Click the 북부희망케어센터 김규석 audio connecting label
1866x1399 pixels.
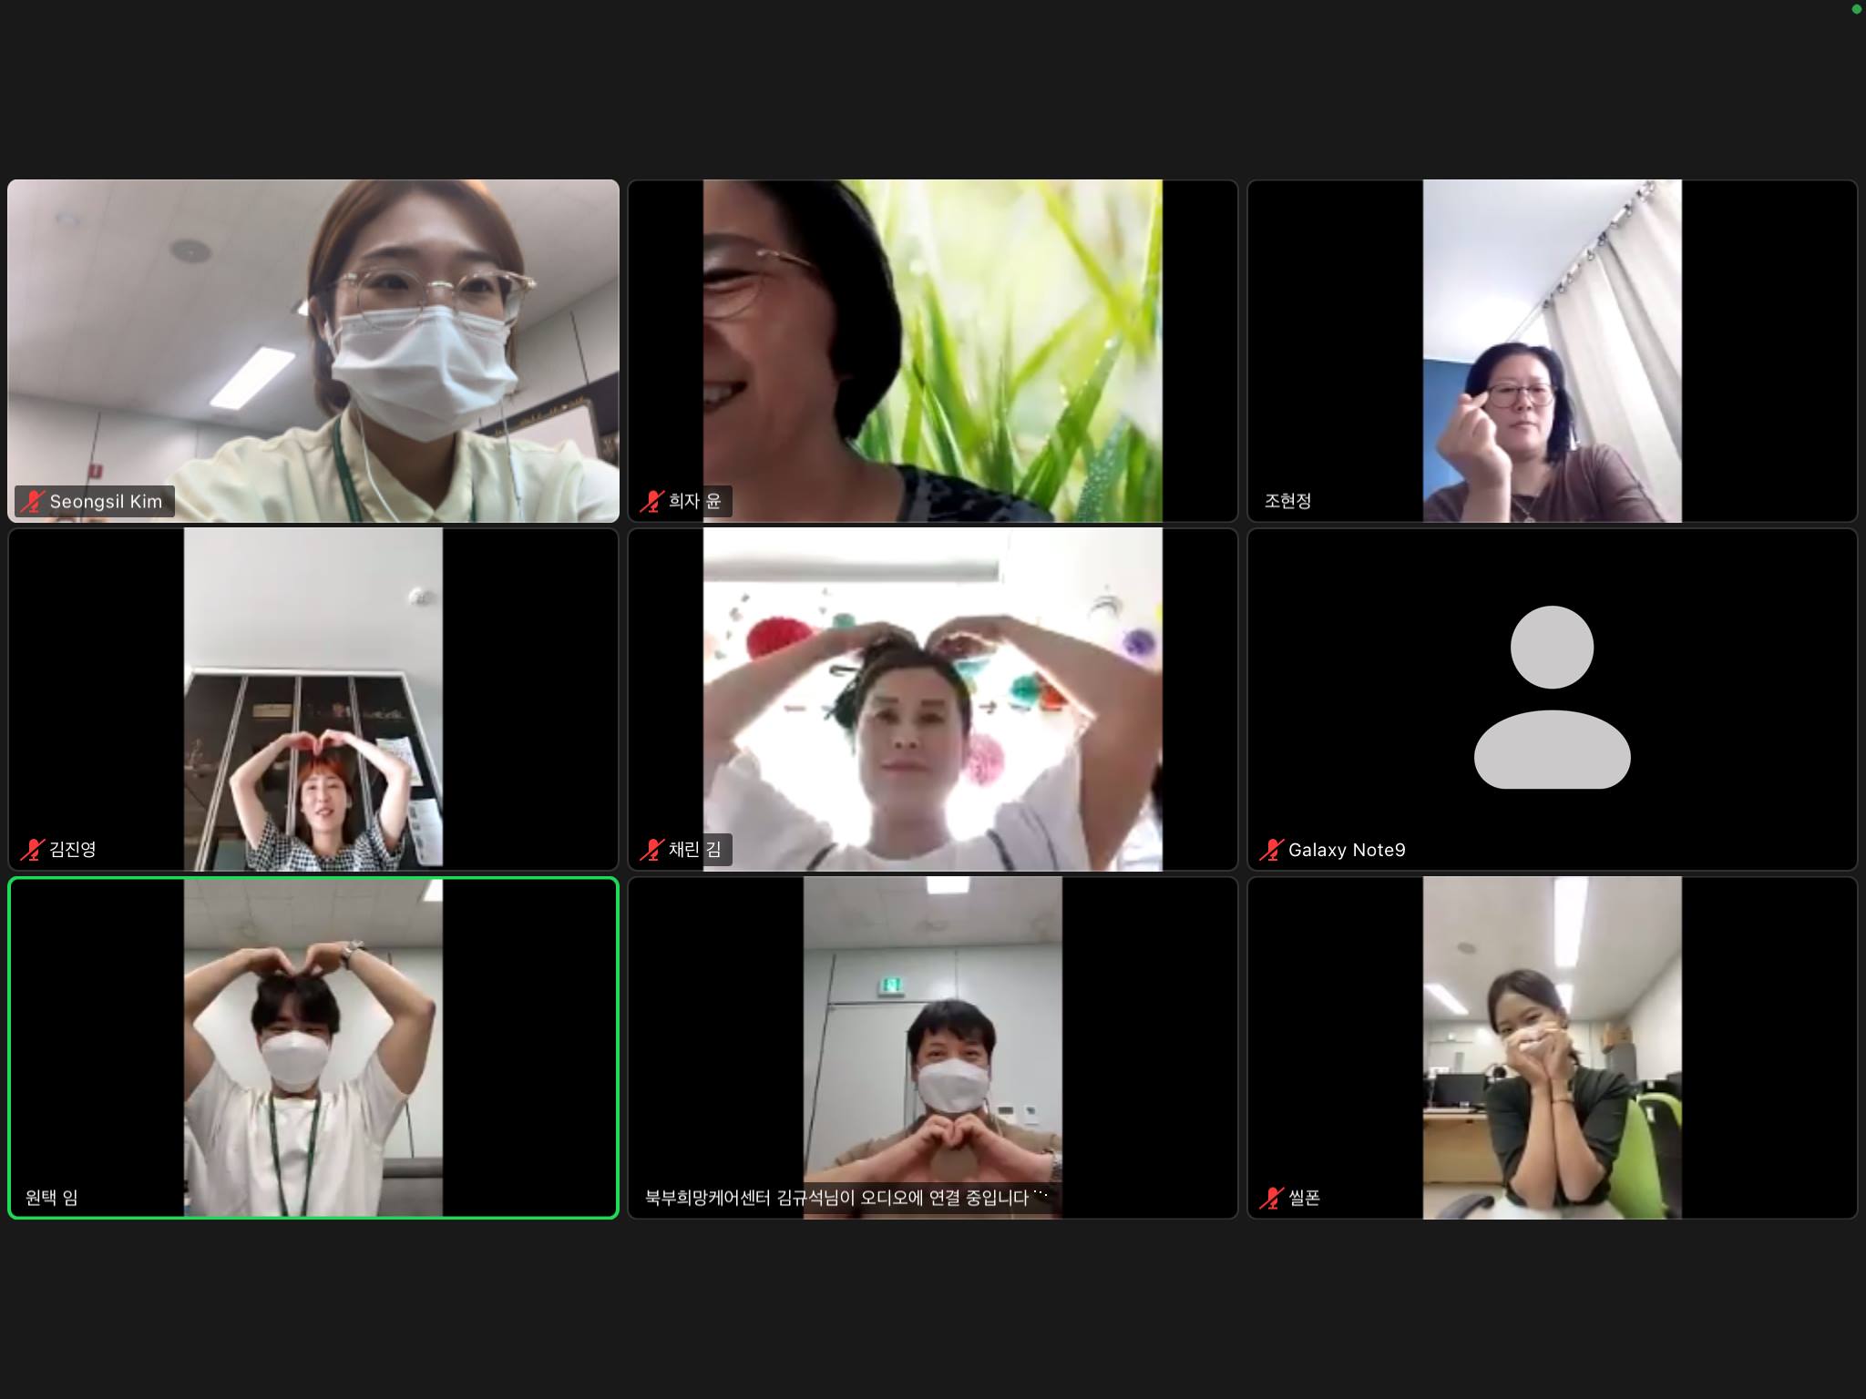coord(846,1198)
